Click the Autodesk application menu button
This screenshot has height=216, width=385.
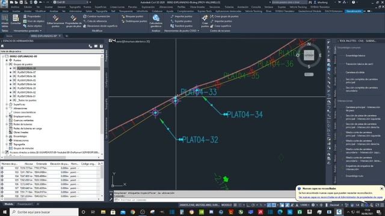pyautogui.click(x=4, y=4)
